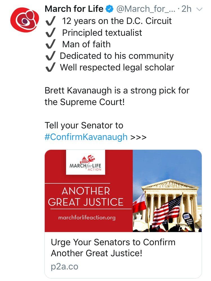Click checkmark next to "Principled textualist"
The image size is (211, 281).
pos(50,33)
